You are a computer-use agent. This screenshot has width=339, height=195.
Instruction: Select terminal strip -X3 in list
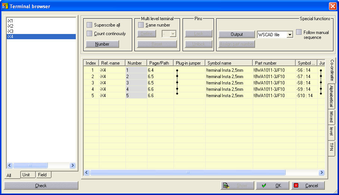tap(41, 31)
